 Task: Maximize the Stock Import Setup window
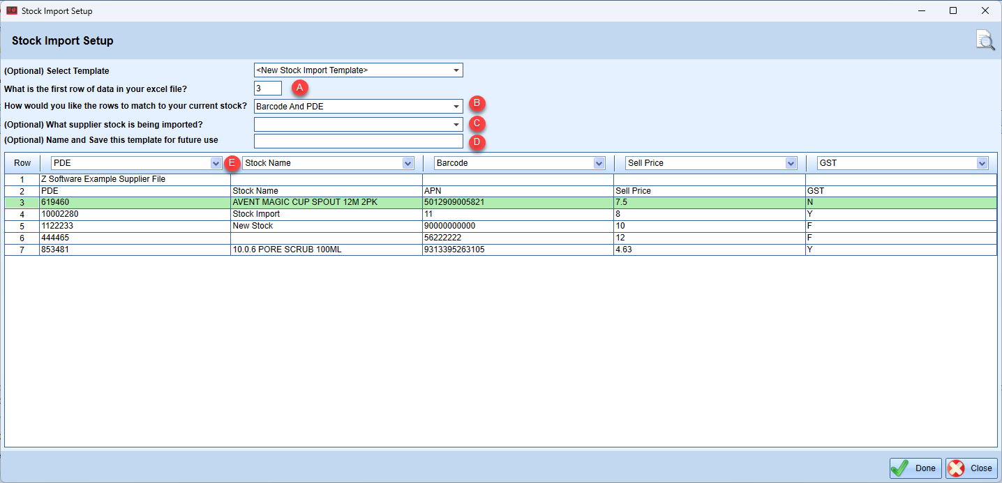coord(953,11)
